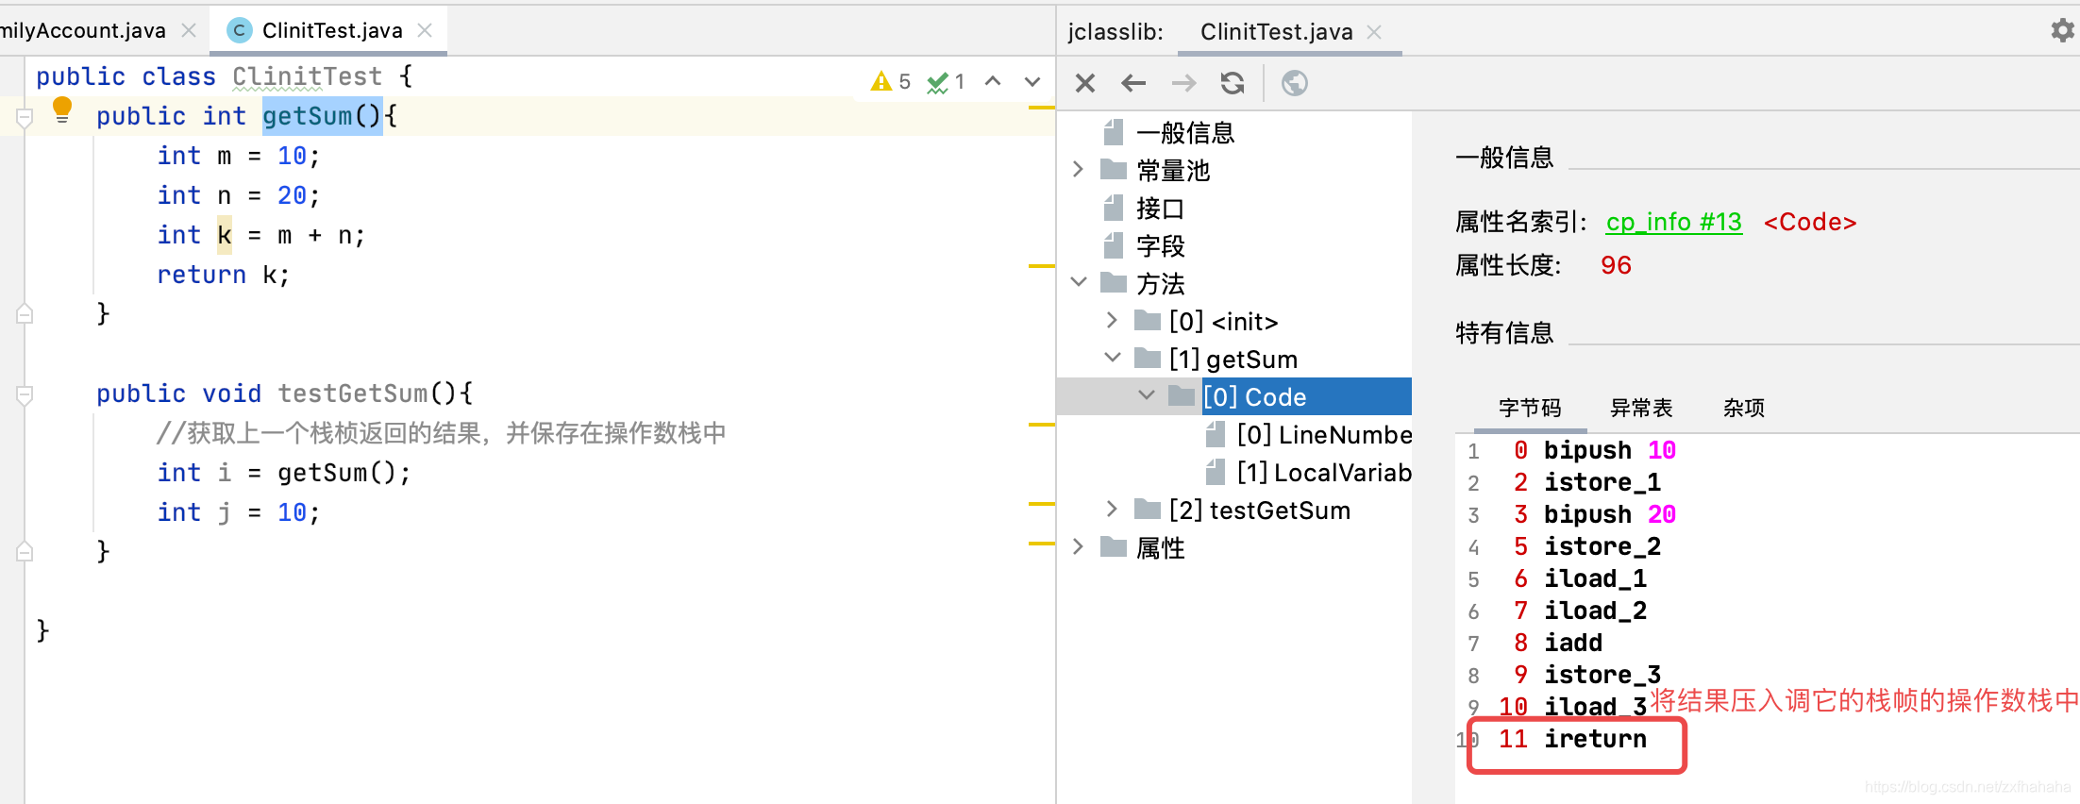
Task: Close the jclasslib viewer with X icon
Action: tap(1085, 84)
